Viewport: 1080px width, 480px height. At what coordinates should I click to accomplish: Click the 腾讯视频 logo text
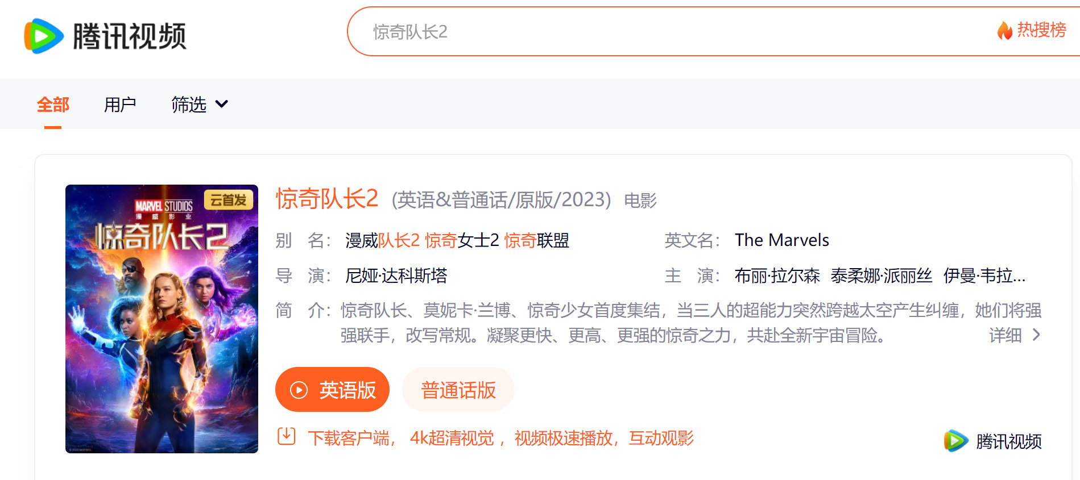[130, 36]
